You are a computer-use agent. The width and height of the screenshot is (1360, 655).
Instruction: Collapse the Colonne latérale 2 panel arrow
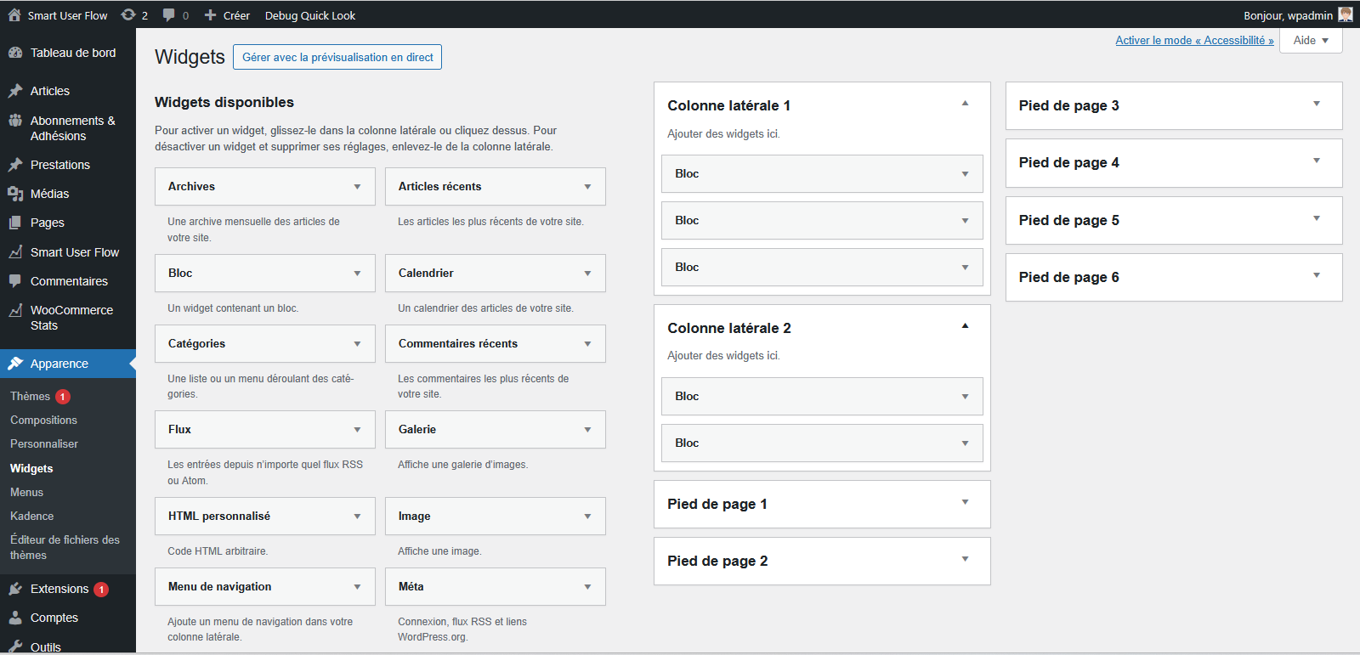[x=965, y=325]
